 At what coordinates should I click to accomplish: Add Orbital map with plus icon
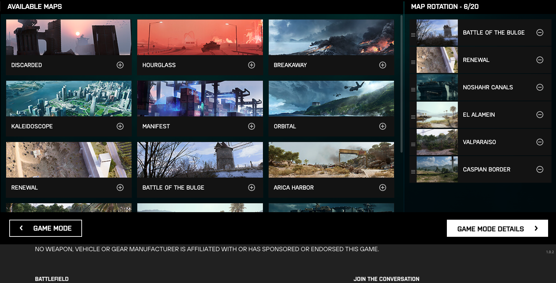[x=383, y=126]
